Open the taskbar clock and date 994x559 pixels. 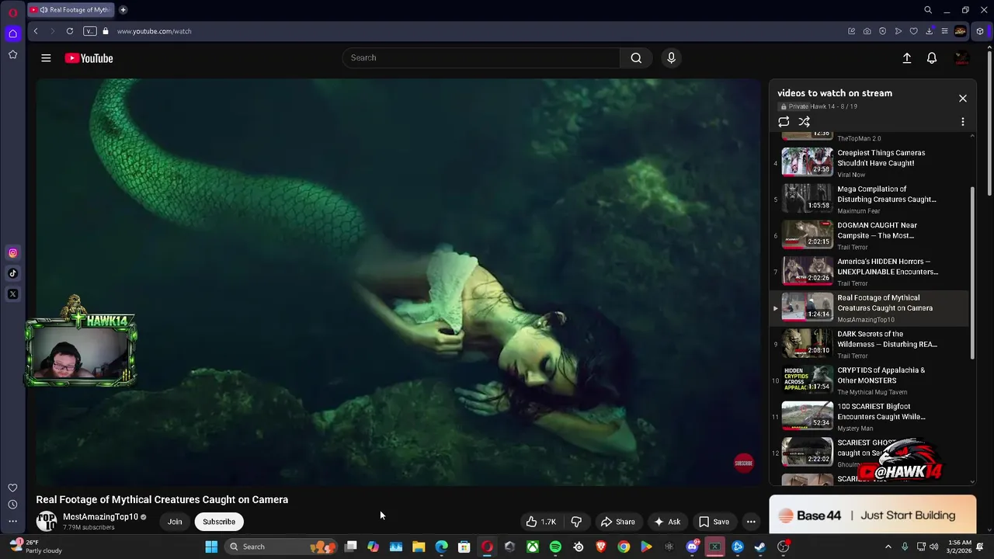coord(960,547)
